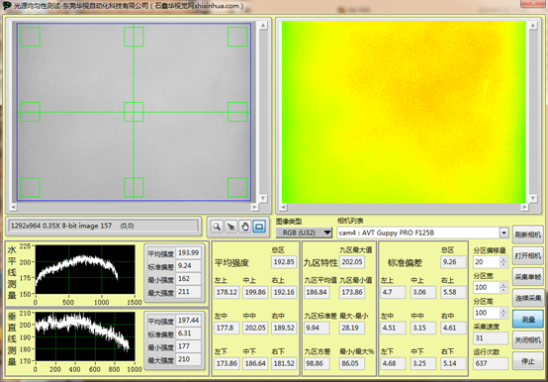
Task: Click the 关闭相机 close camera button
Action: click(x=528, y=340)
